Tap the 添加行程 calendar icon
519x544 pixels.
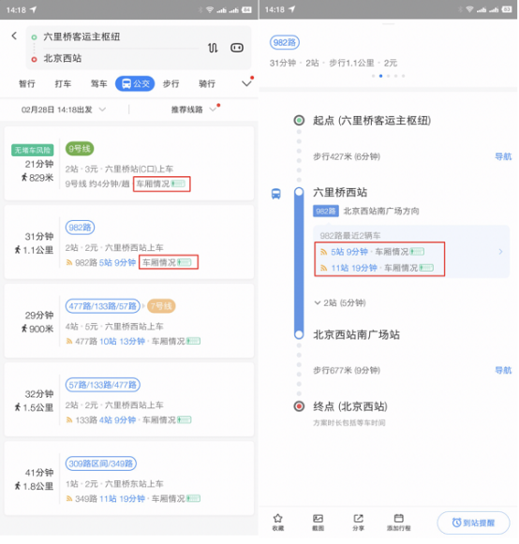[x=399, y=522]
